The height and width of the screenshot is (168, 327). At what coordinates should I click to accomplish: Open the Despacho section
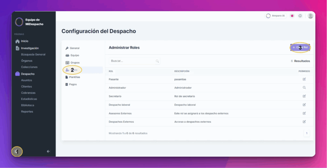28,74
